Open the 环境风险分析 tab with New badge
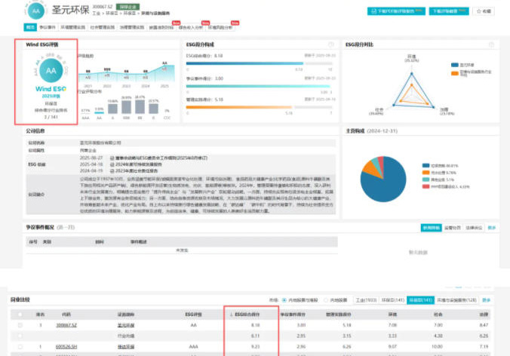The width and height of the screenshot is (510, 356). pos(220,27)
